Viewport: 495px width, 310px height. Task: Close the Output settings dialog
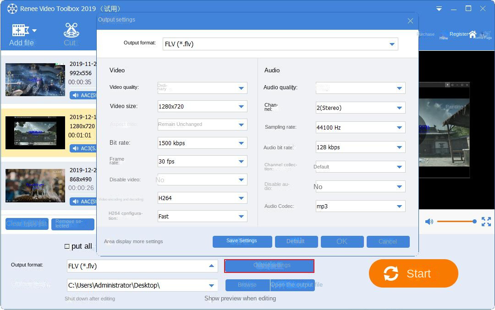[410, 21]
